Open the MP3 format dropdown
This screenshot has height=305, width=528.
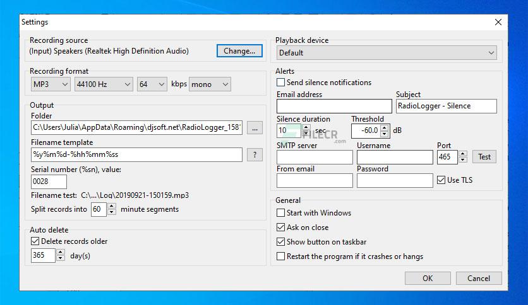tap(51, 84)
